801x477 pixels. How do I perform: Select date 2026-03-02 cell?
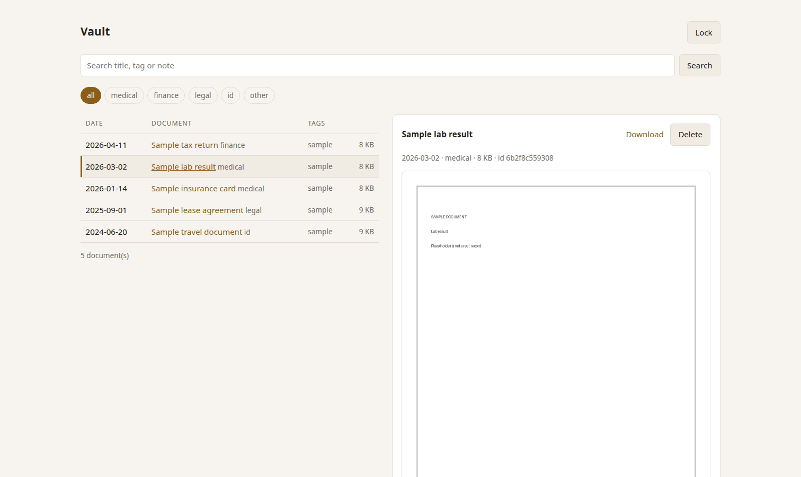pos(106,167)
